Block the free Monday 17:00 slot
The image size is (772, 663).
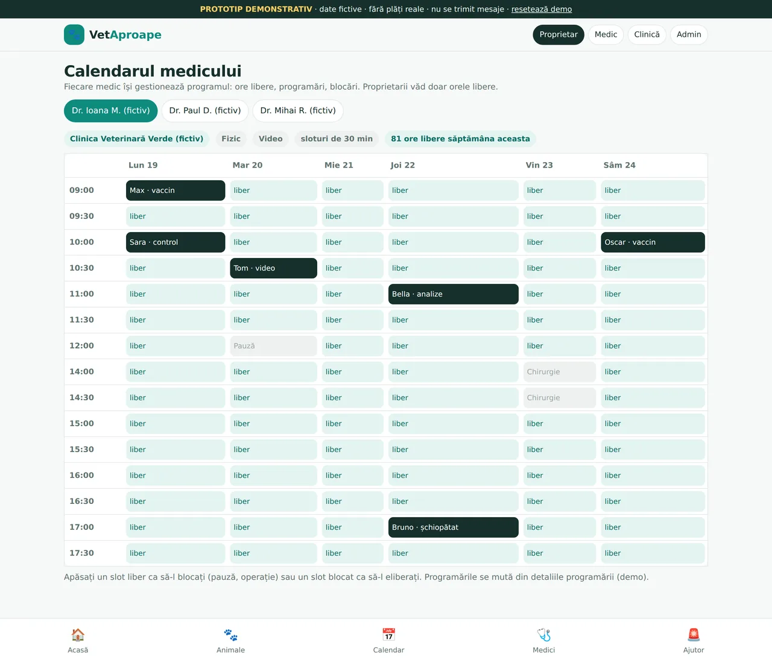[176, 527]
